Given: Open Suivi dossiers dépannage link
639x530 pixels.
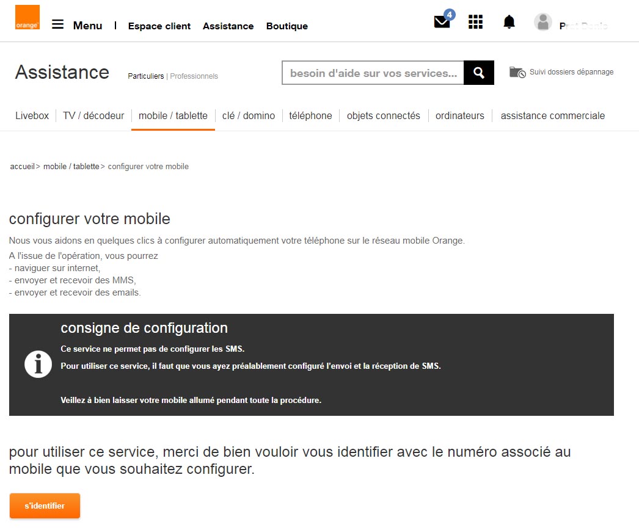Looking at the screenshot, I should 571,72.
